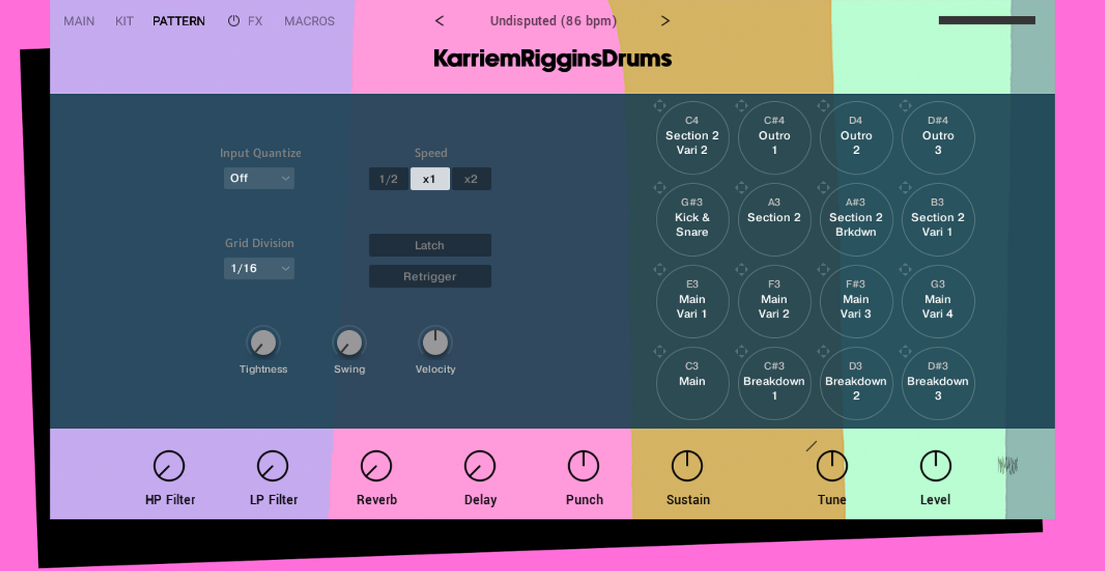This screenshot has height=571, width=1105.
Task: Click drag handle icon of C4 Section 2 Vari 2 pad
Action: click(660, 106)
